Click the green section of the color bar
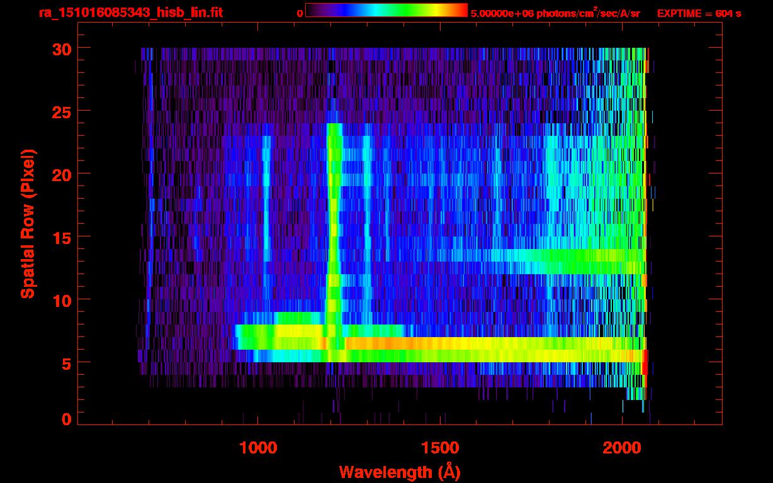This screenshot has width=773, height=483. coord(403,10)
